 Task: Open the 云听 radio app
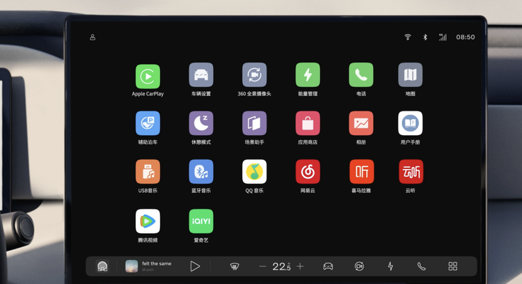pos(411,171)
